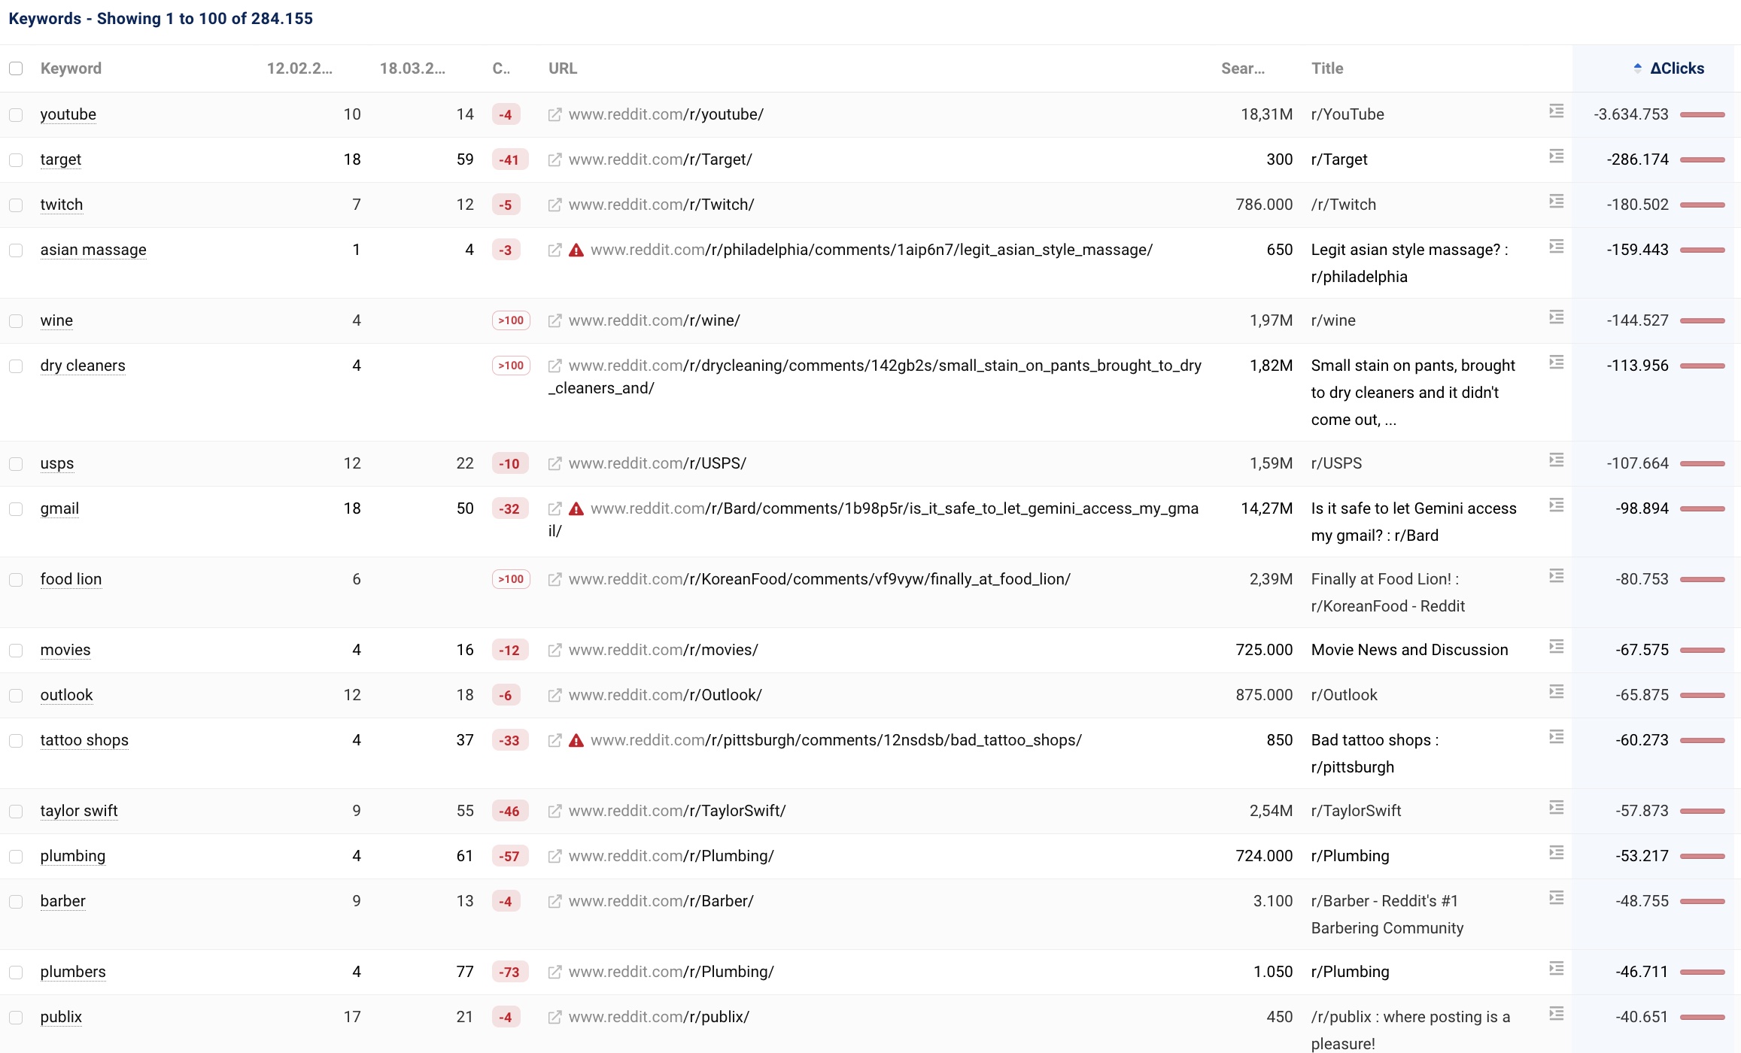Check the plumbers keyword checkbox
This screenshot has height=1053, width=1741.
[x=16, y=973]
